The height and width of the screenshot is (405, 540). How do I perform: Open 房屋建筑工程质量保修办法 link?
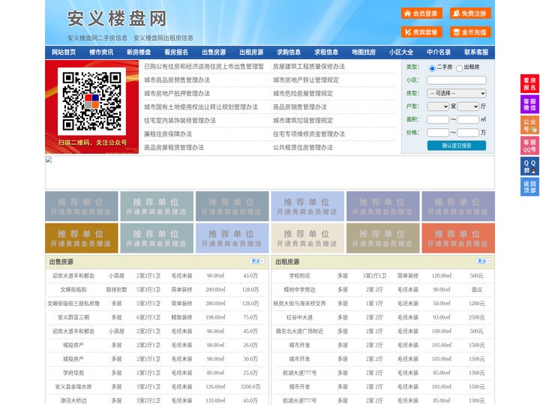[309, 67]
